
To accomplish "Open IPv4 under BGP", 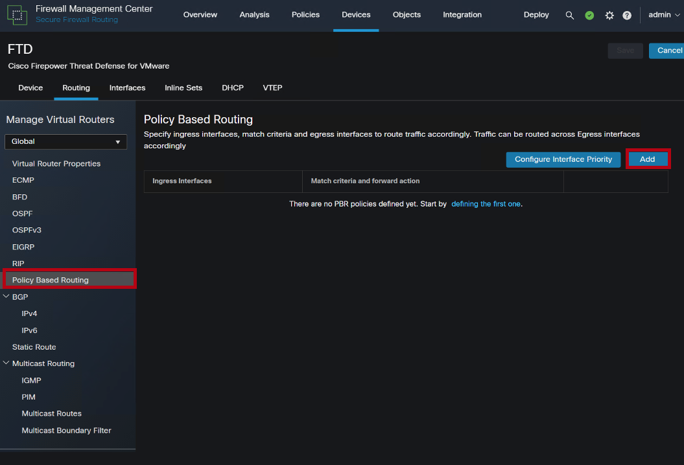I will pos(29,313).
